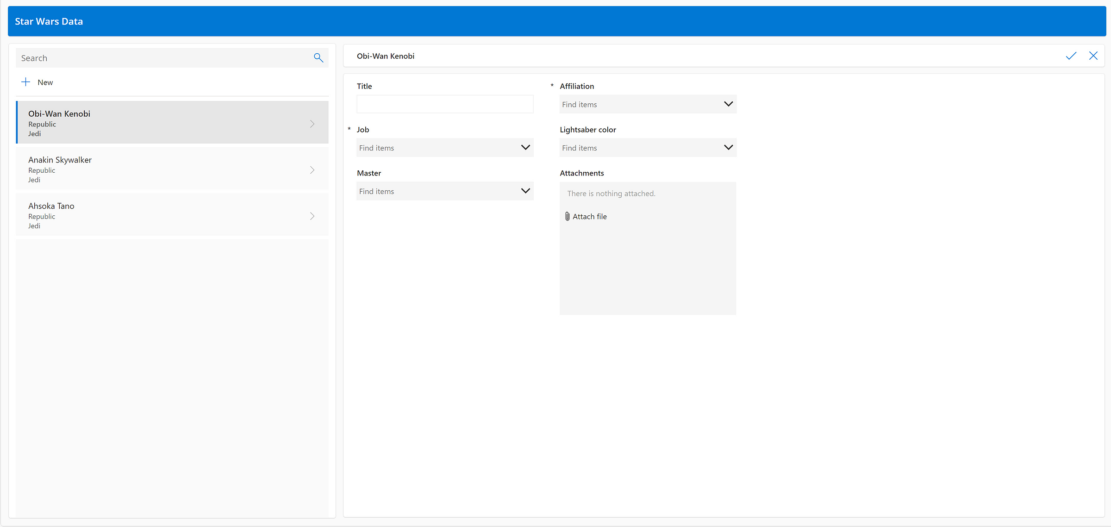Expand the Job dropdown arrow

pos(525,148)
